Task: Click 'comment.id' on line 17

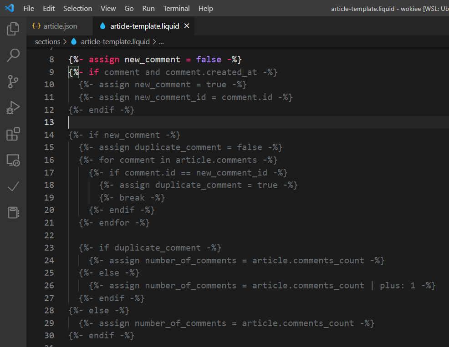Action: (x=150, y=172)
